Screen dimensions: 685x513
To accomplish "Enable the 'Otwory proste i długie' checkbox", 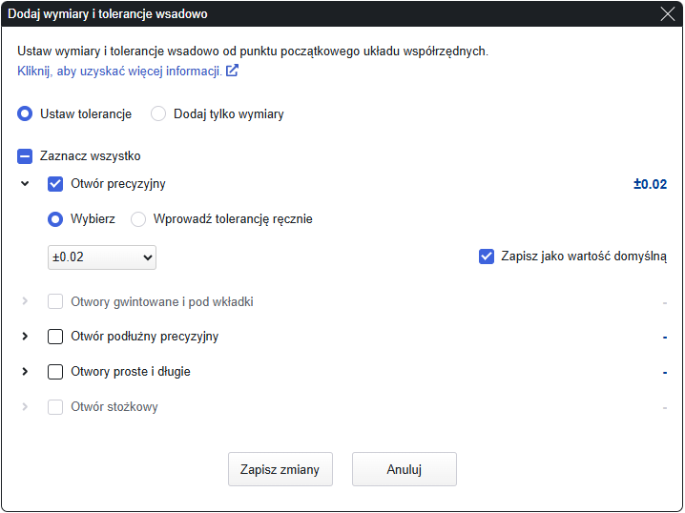I will click(55, 371).
